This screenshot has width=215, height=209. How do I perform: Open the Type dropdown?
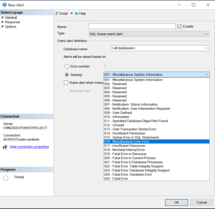tap(149, 34)
